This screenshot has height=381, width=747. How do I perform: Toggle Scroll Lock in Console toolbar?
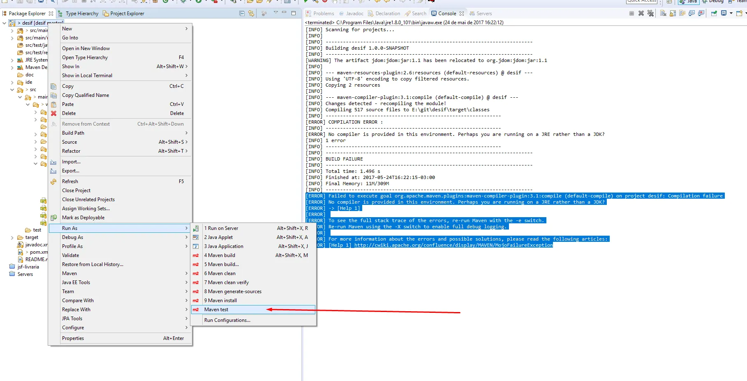673,14
